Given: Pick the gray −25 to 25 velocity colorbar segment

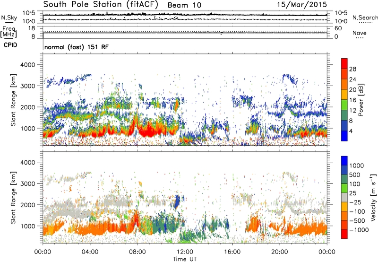Looking at the screenshot, I should [x=344, y=197].
